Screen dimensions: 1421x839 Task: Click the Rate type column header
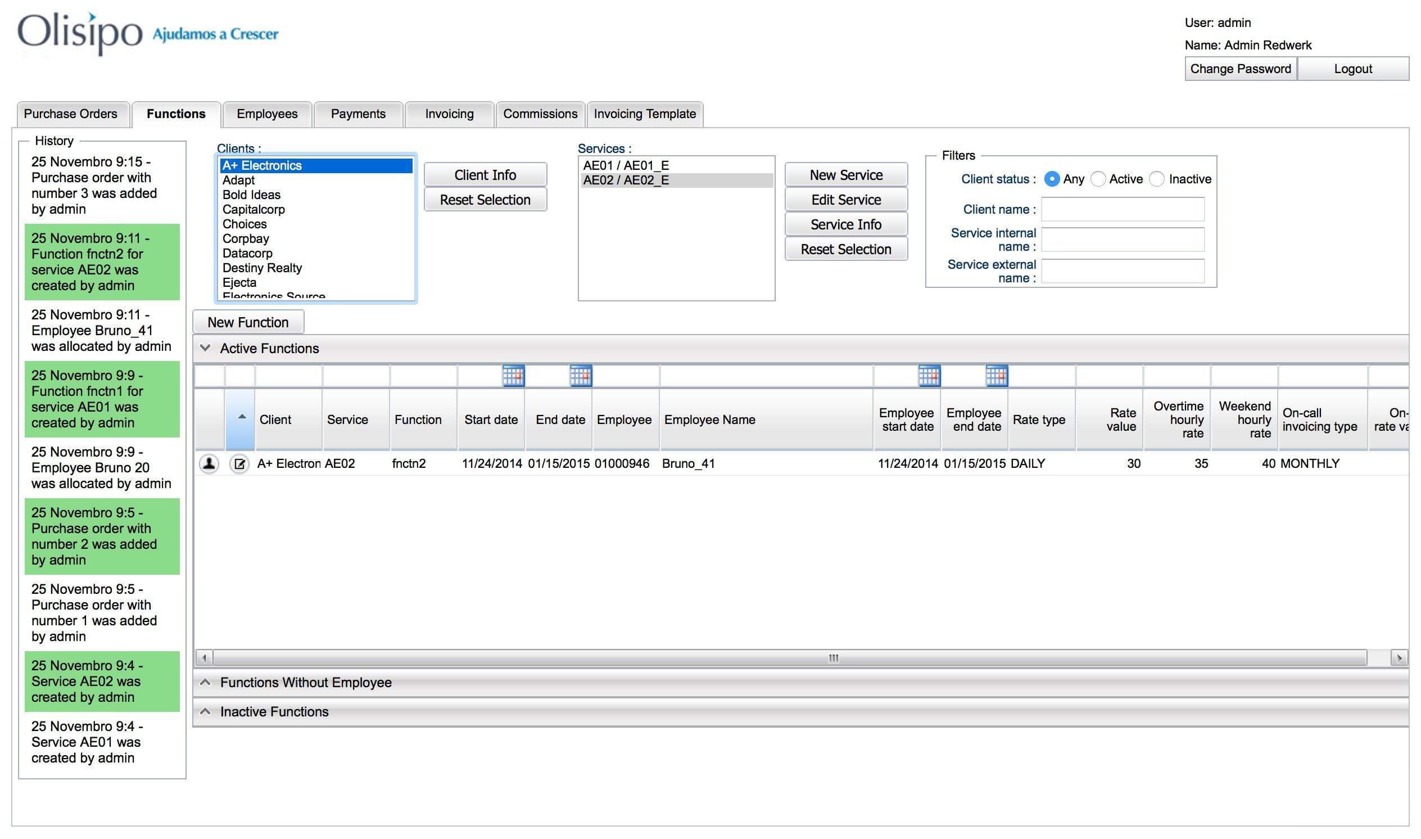point(1042,419)
